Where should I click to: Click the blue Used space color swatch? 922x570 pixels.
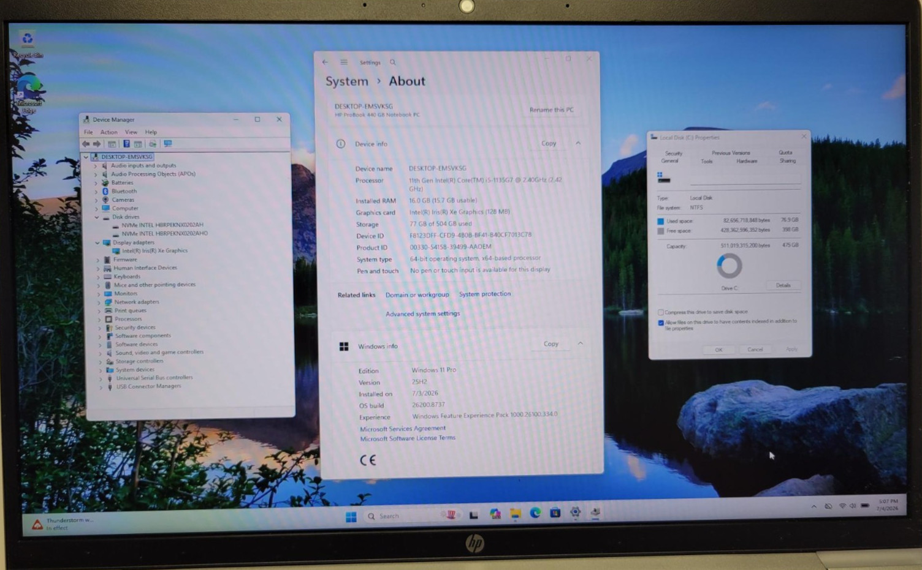pyautogui.click(x=661, y=221)
